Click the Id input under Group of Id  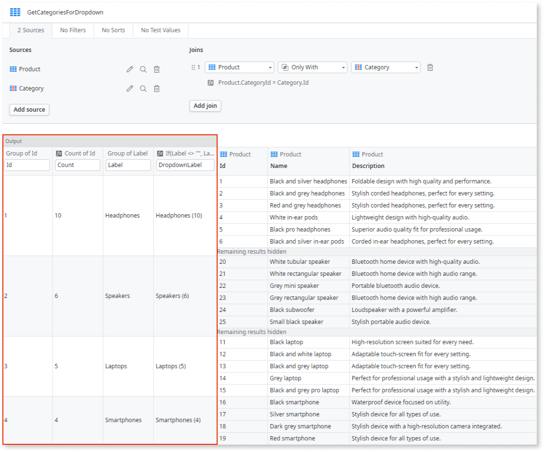[x=27, y=165]
